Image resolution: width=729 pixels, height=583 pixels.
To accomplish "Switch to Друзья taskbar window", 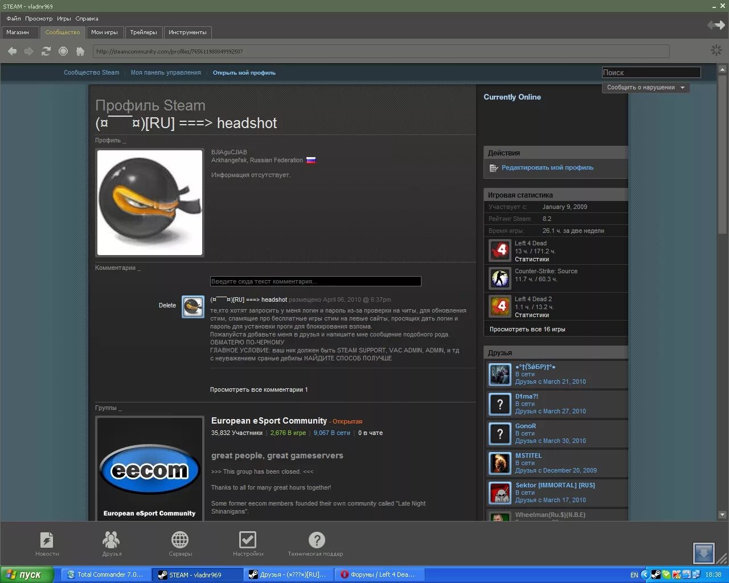I will [288, 574].
